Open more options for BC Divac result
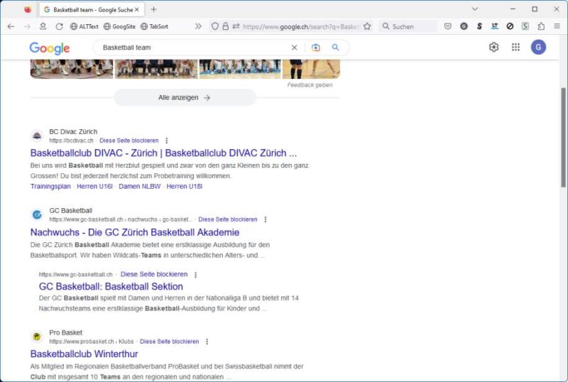Screen dimensions: 568x382 coord(167,141)
